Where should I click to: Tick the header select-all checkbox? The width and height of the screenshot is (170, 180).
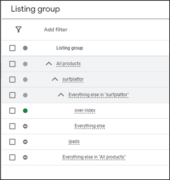(x=12, y=48)
